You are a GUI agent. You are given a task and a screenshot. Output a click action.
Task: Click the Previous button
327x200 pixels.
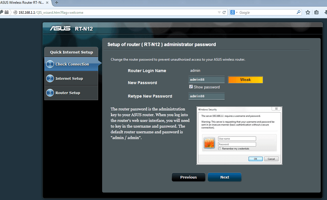pos(189,177)
